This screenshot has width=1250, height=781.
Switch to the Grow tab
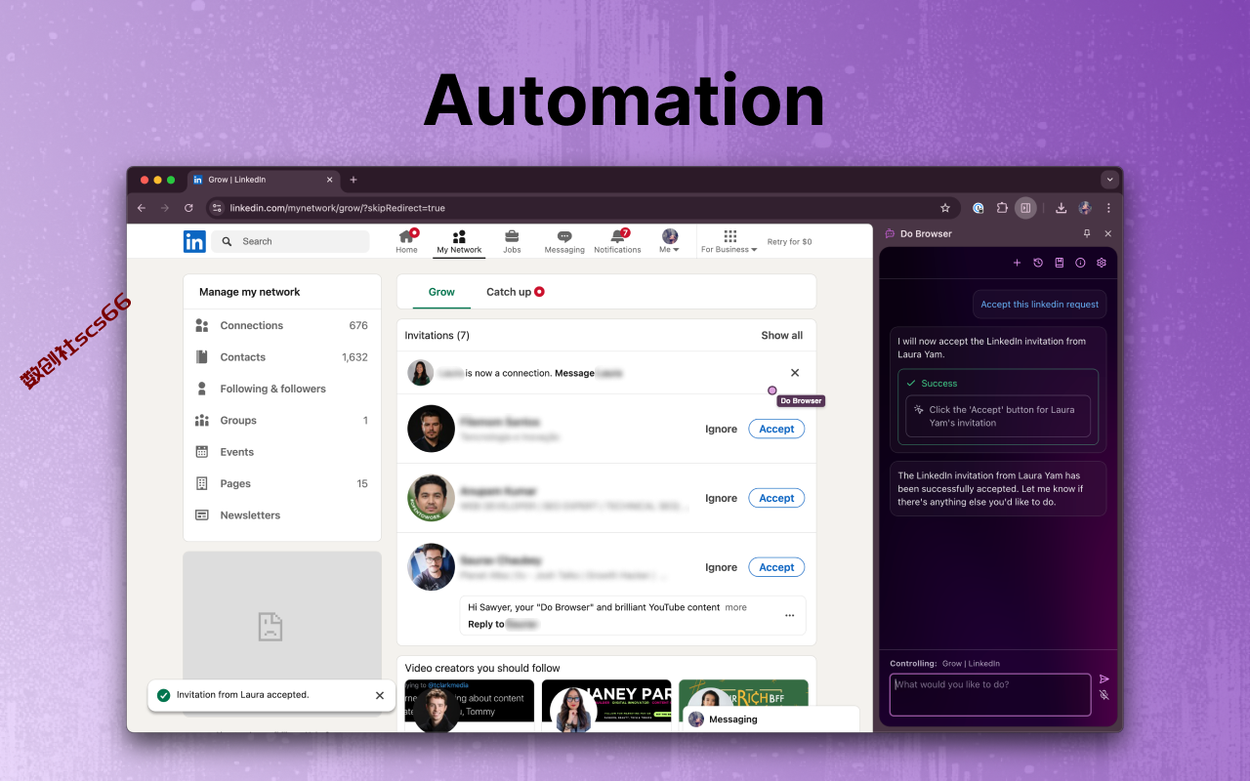click(441, 292)
